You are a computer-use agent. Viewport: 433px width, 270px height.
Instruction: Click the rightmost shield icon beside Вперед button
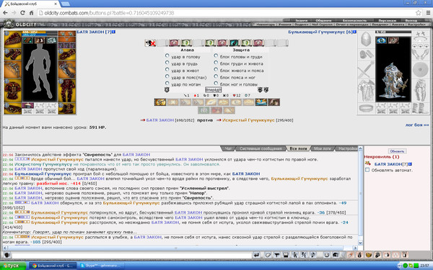click(266, 90)
